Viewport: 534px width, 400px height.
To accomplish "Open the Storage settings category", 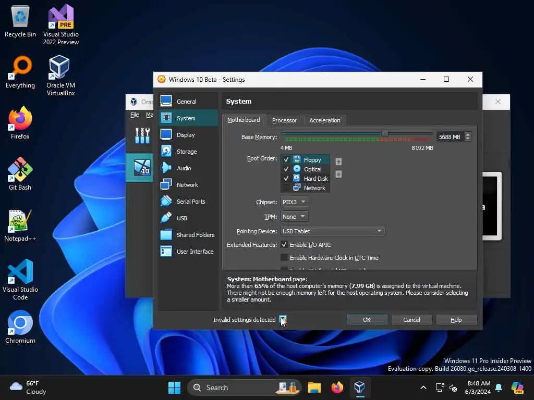I will (x=188, y=152).
